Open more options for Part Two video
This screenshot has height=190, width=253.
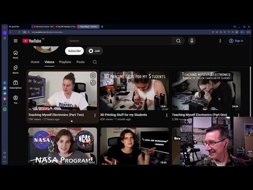(95, 115)
